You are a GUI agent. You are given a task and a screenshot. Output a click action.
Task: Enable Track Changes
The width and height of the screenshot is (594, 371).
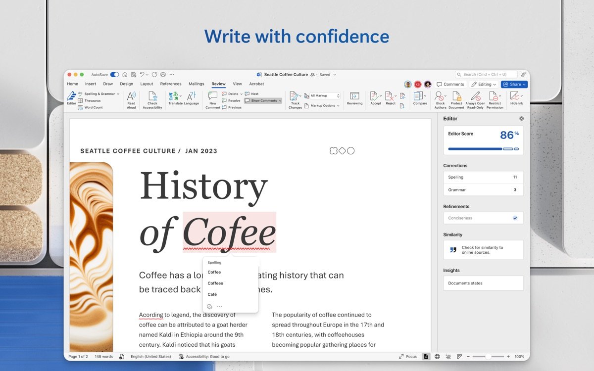[295, 99]
